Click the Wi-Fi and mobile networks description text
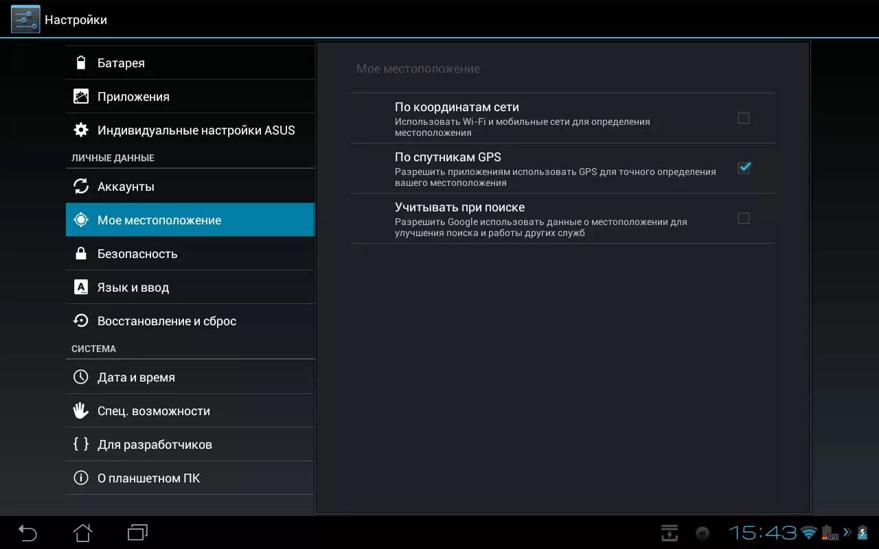The width and height of the screenshot is (879, 549). point(522,127)
